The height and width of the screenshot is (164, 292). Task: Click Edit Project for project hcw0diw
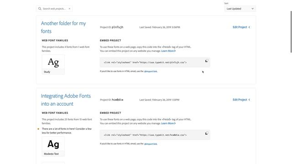[240, 100]
